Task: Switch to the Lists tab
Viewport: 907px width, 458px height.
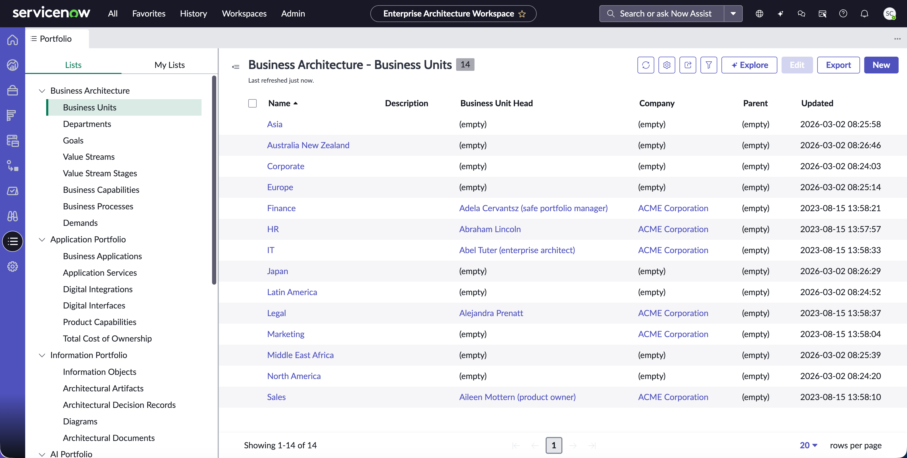Action: pos(73,65)
